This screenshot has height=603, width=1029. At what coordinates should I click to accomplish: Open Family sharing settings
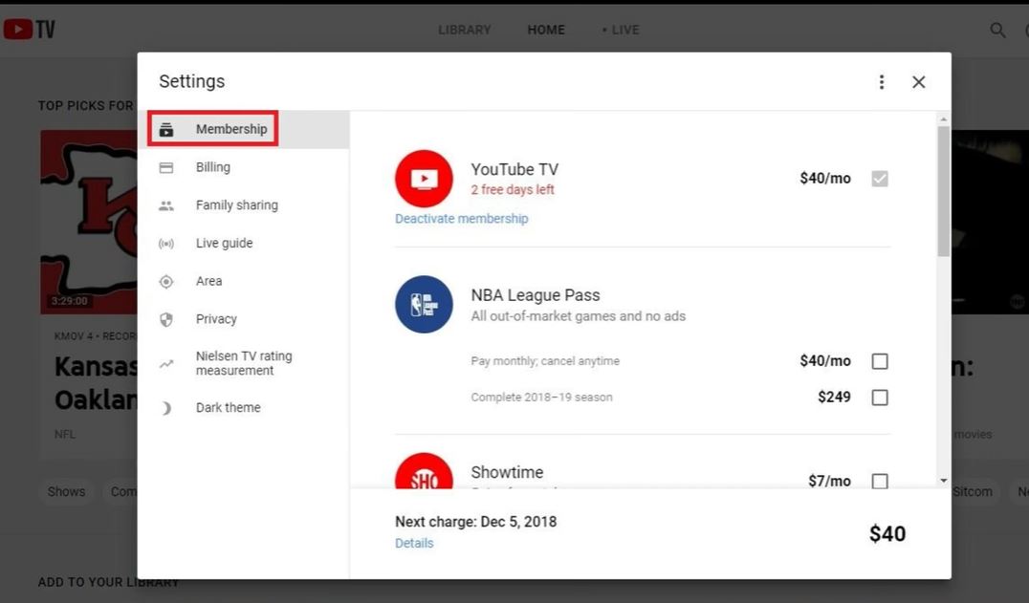point(244,205)
